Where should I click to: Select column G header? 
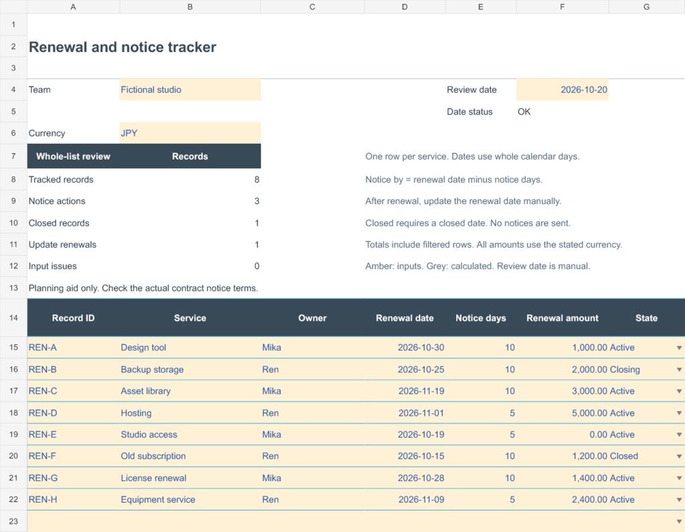(x=647, y=7)
